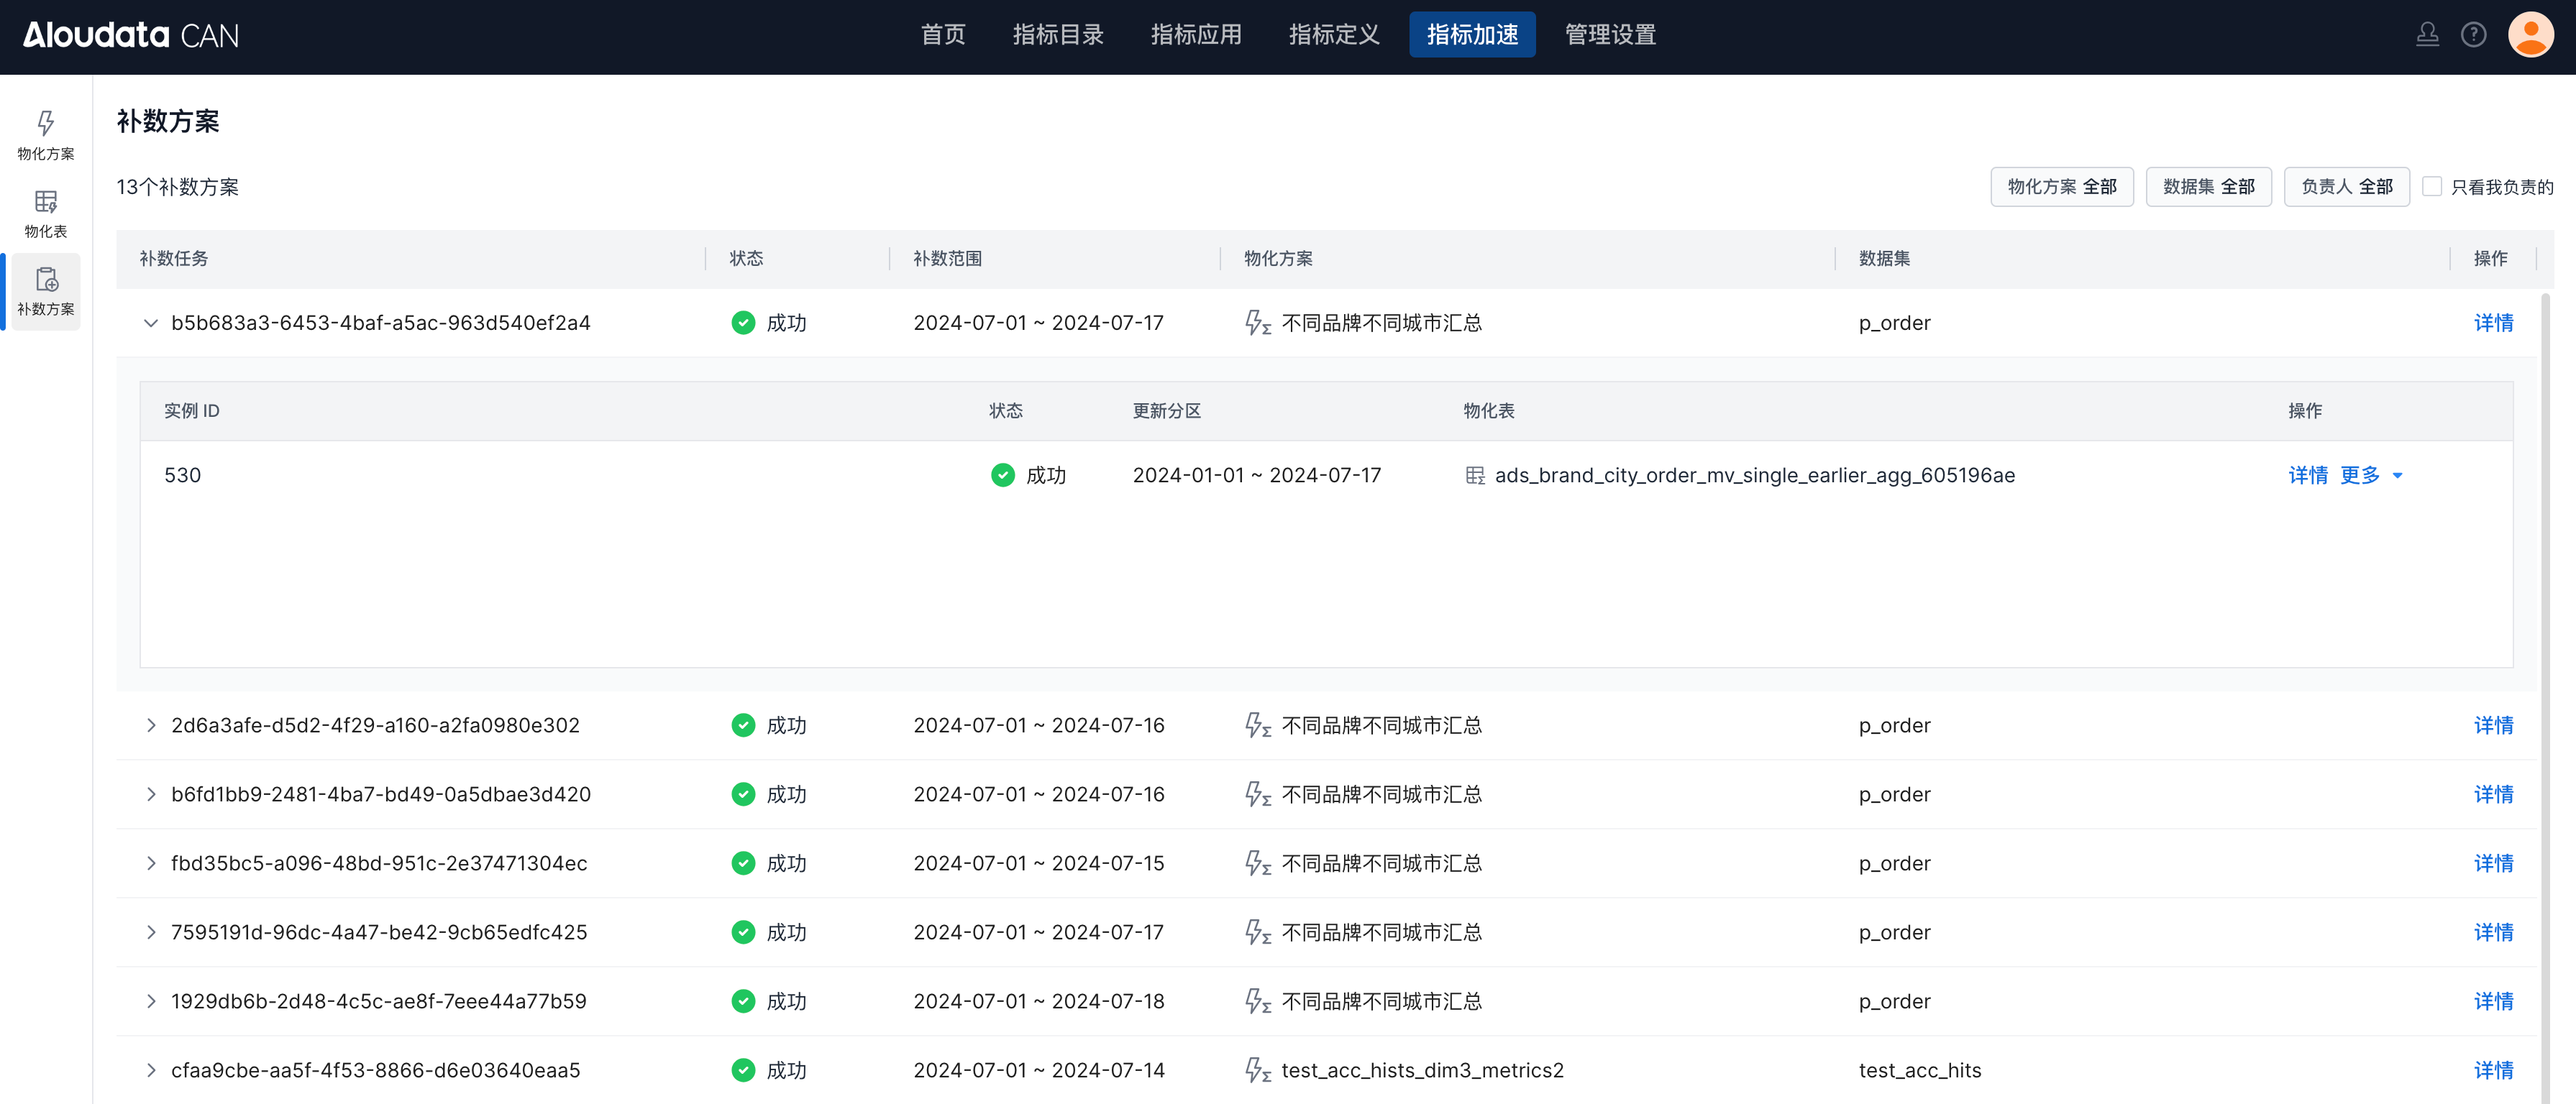
Task: Go to the 管理设置 menu
Action: 1610,36
